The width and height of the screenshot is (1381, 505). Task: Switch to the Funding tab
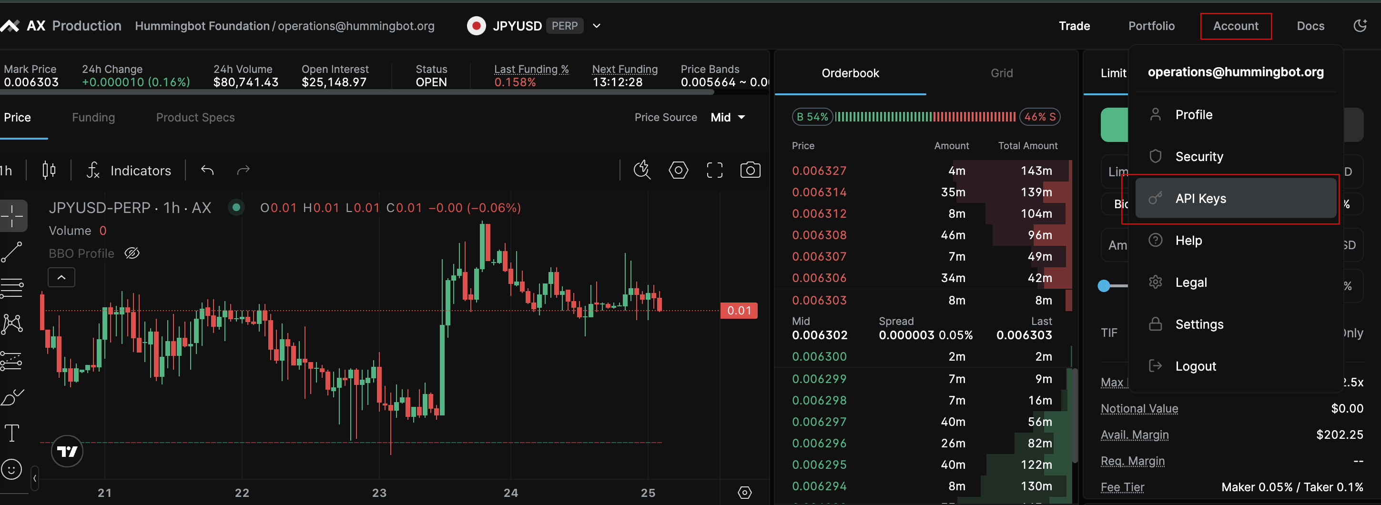pos(93,117)
